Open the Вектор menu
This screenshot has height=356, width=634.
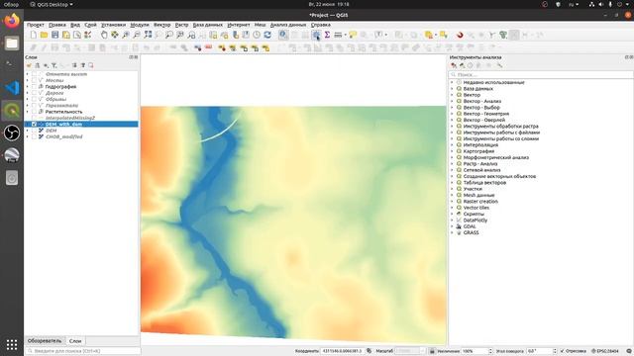pos(162,25)
